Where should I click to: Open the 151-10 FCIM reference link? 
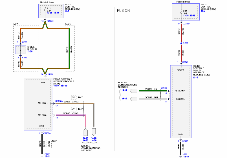point(64,86)
